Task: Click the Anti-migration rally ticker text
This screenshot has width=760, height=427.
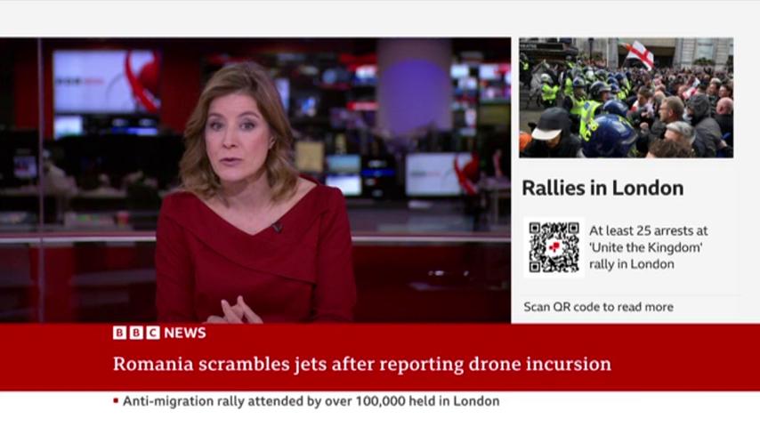Action: [x=311, y=401]
